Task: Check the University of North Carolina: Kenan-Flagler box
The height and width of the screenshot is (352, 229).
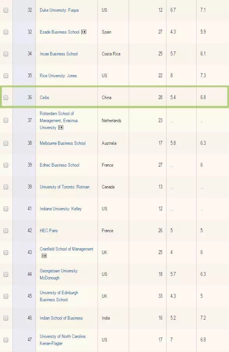Action: 6,340
